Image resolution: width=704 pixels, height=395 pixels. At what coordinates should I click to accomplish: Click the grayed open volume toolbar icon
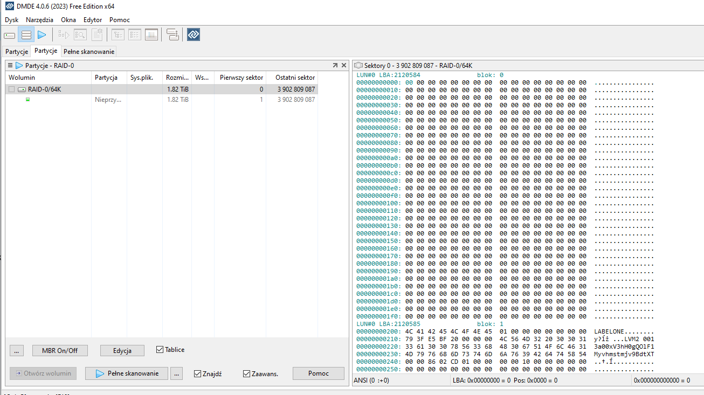point(64,35)
